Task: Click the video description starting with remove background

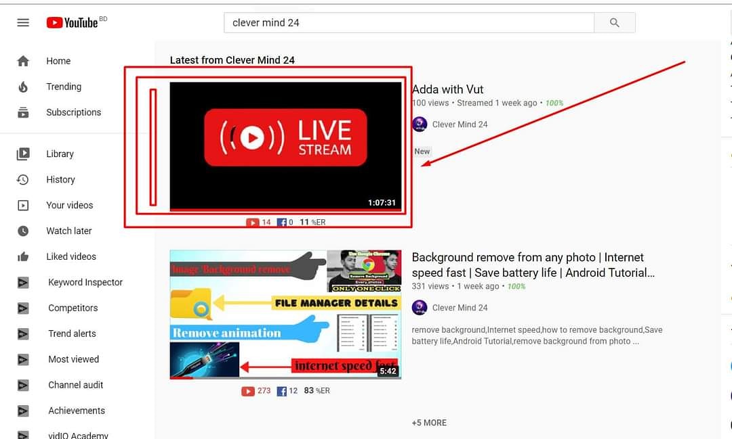Action: click(537, 336)
